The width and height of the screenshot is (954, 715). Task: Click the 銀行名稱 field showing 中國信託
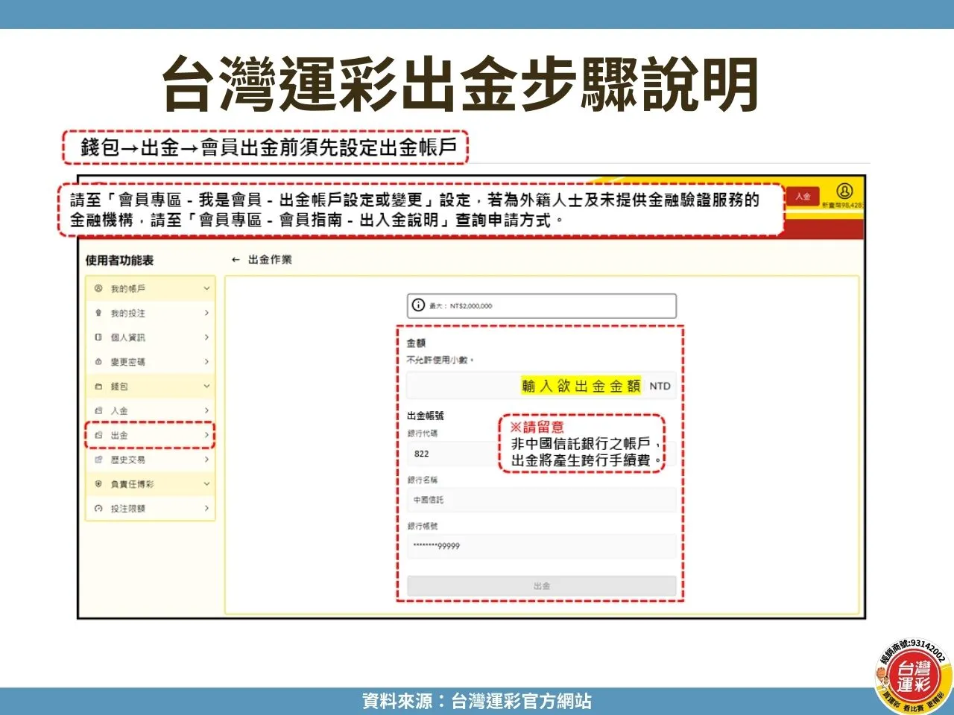[x=542, y=500]
